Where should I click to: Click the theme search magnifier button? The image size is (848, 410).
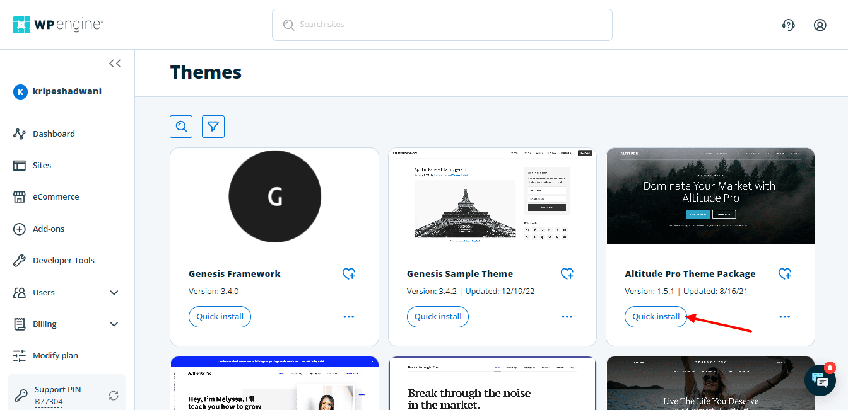pyautogui.click(x=181, y=127)
